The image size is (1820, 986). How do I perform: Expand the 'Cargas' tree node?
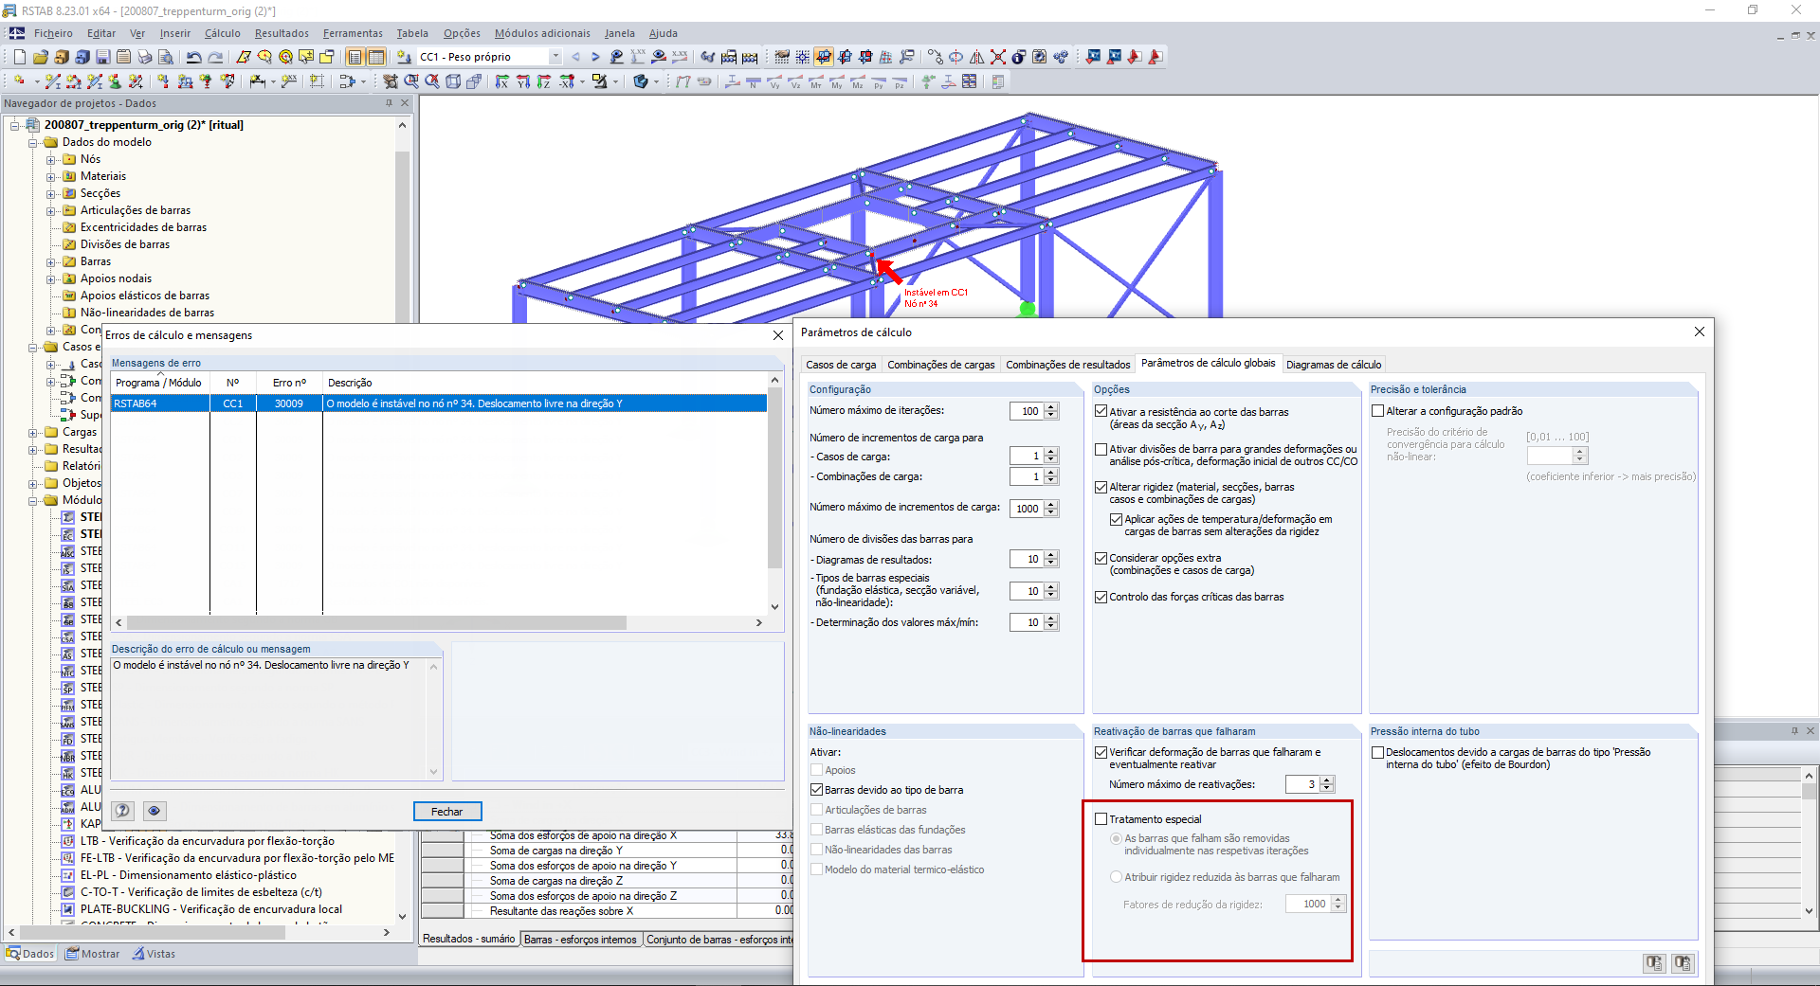pos(32,432)
